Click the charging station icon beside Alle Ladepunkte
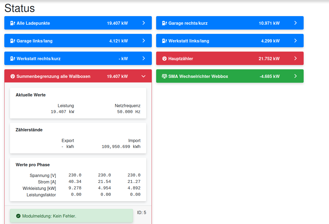Screen dimensions: 329x224 12,23
